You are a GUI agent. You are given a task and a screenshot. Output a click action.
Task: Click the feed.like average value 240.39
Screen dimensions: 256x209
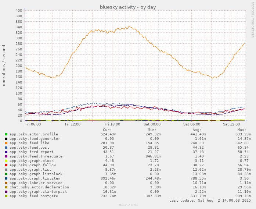pos(197,143)
